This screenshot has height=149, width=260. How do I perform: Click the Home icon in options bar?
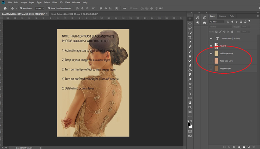point(5,8)
